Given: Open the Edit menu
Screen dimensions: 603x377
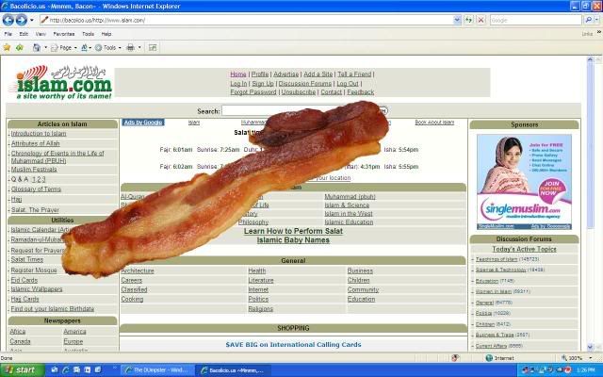Looking at the screenshot, I should [x=24, y=34].
